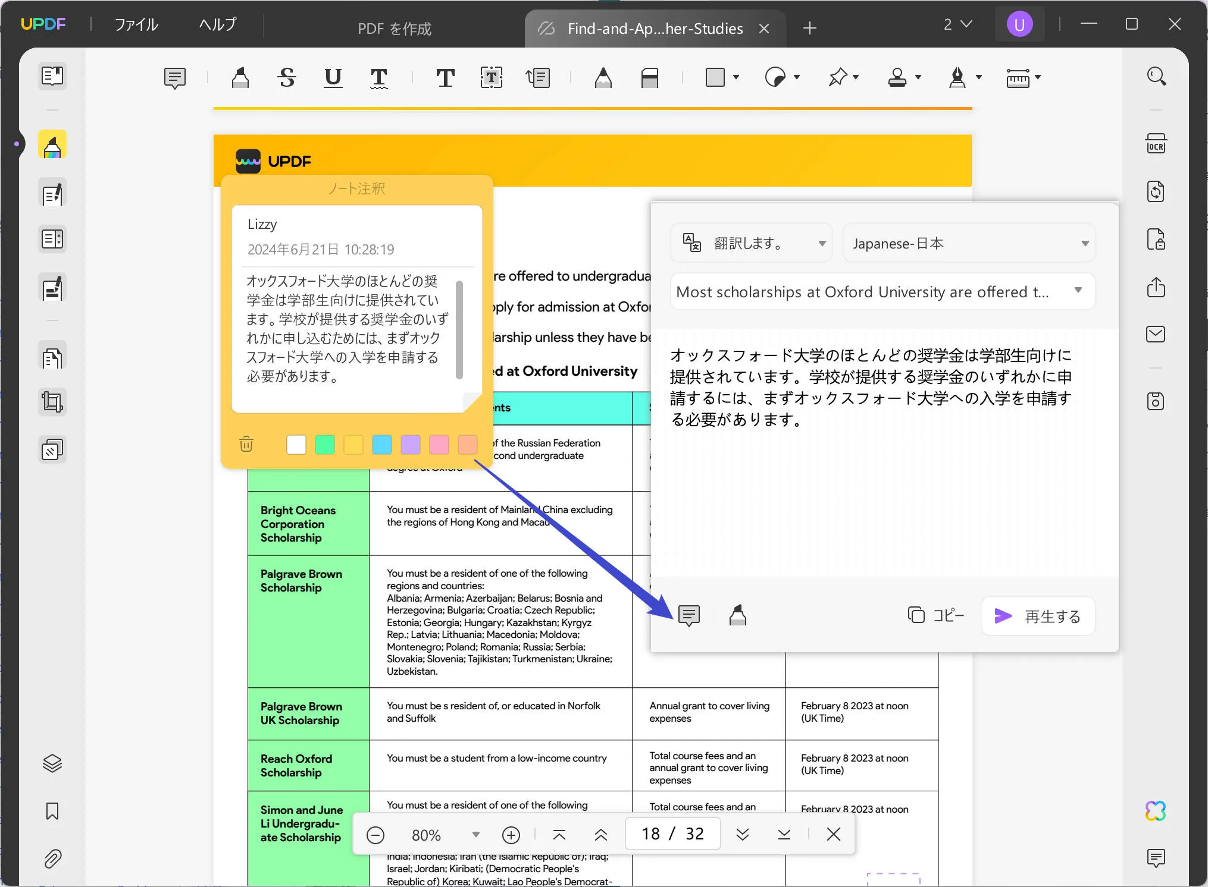Open the comments list panel icon
The height and width of the screenshot is (887, 1208).
[1156, 858]
